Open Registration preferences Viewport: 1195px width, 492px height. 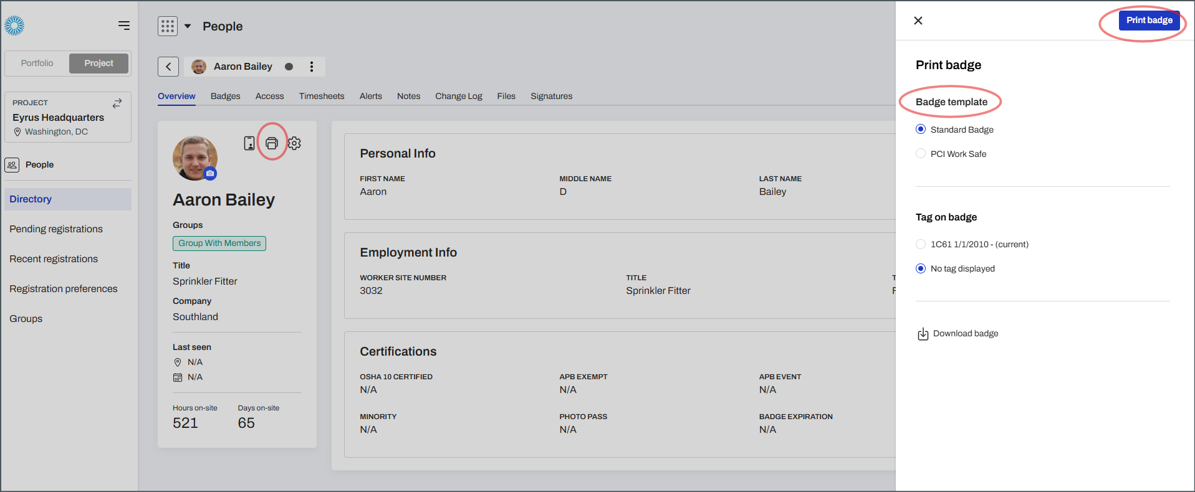(x=64, y=289)
